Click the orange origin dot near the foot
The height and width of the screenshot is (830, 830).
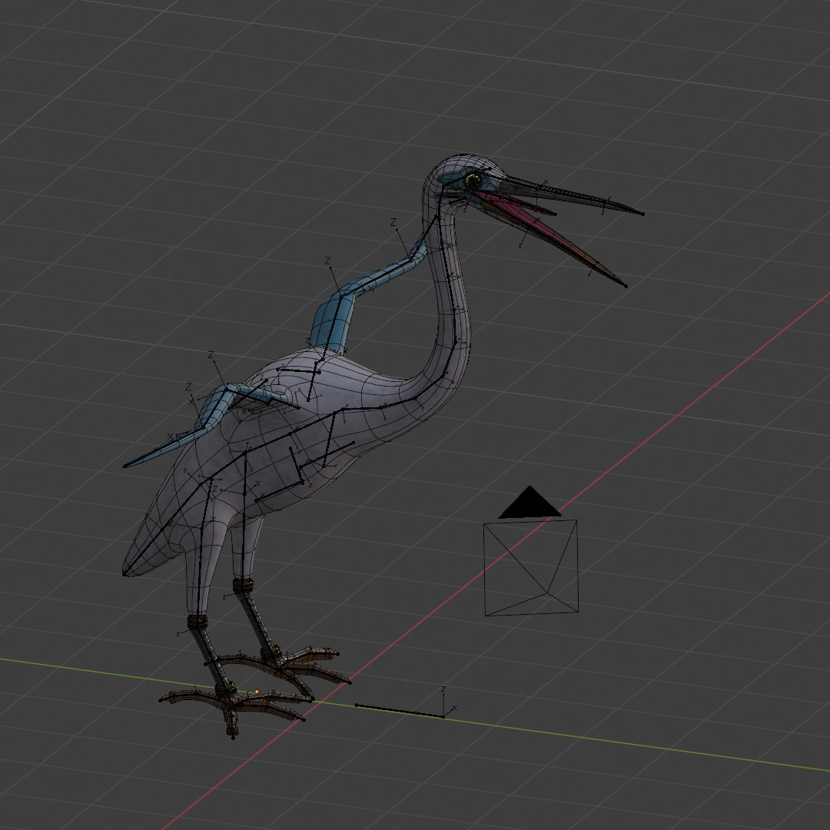tap(257, 692)
